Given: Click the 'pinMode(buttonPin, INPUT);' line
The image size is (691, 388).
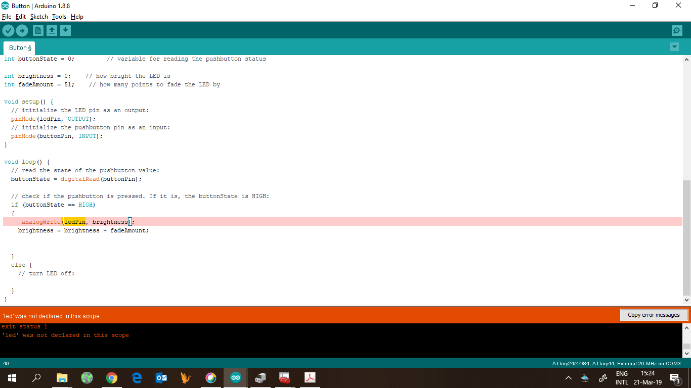Looking at the screenshot, I should (x=57, y=136).
